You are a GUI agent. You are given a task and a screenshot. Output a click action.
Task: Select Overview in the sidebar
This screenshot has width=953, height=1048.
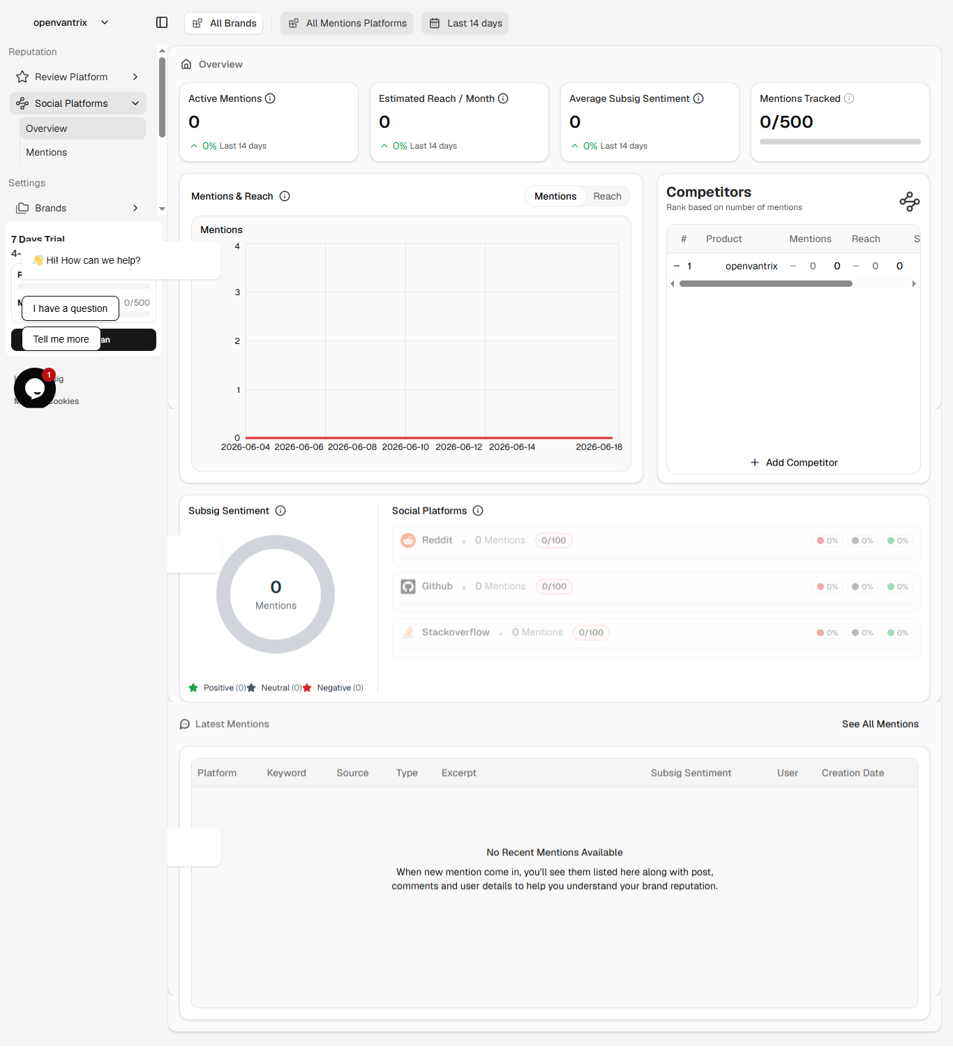click(82, 128)
